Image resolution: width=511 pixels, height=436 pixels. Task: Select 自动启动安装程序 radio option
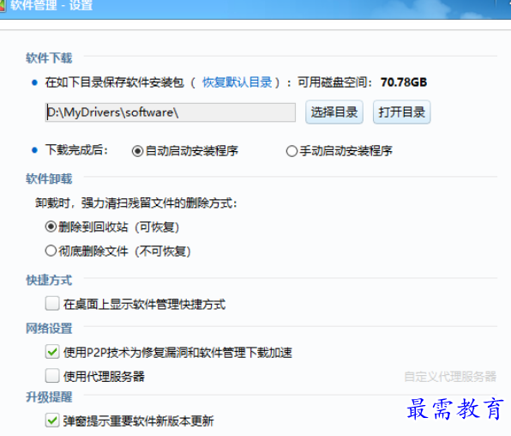click(x=137, y=151)
